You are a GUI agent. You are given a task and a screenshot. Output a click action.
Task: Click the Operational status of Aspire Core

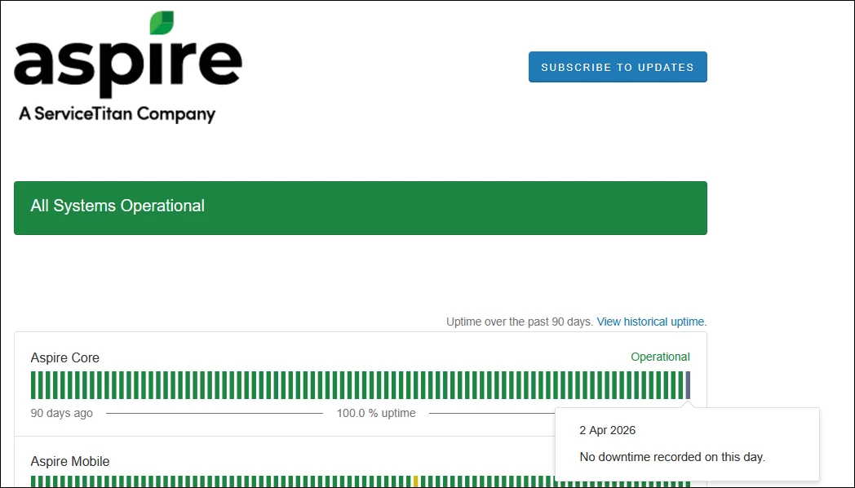660,357
